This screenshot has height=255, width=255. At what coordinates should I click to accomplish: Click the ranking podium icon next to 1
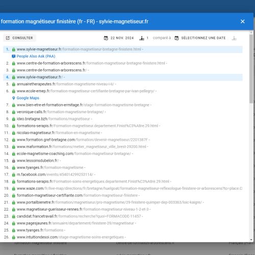142,38
